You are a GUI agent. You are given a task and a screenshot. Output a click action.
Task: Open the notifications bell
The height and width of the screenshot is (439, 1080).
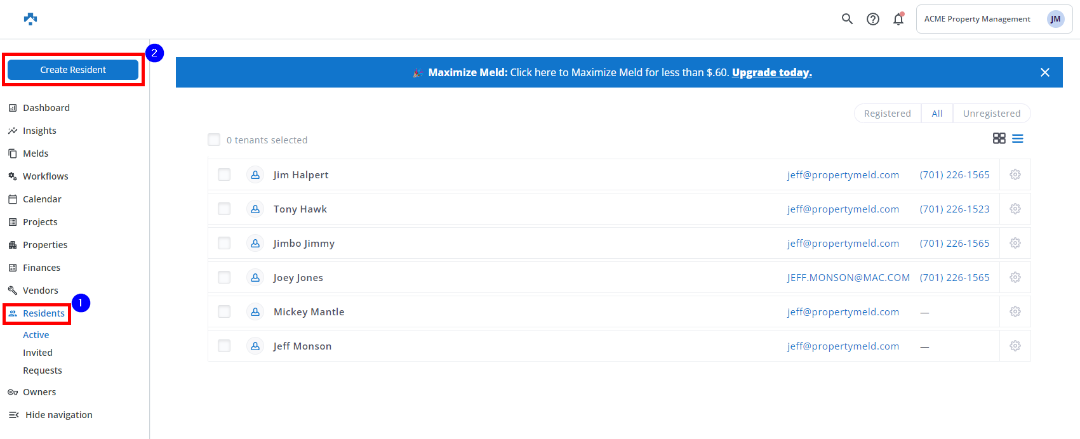[x=898, y=19]
